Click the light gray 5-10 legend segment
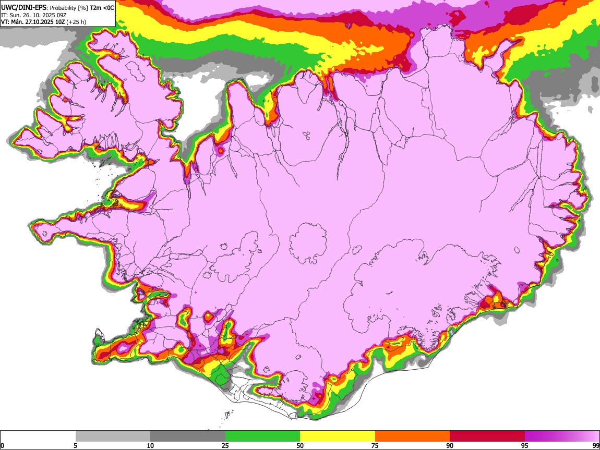Screen dimensions: 600x450 [113, 436]
